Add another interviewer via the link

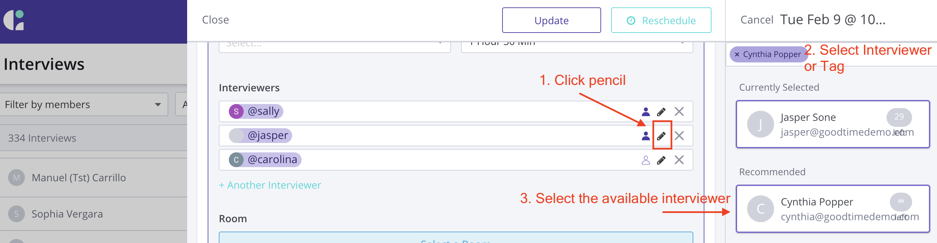[x=270, y=185]
